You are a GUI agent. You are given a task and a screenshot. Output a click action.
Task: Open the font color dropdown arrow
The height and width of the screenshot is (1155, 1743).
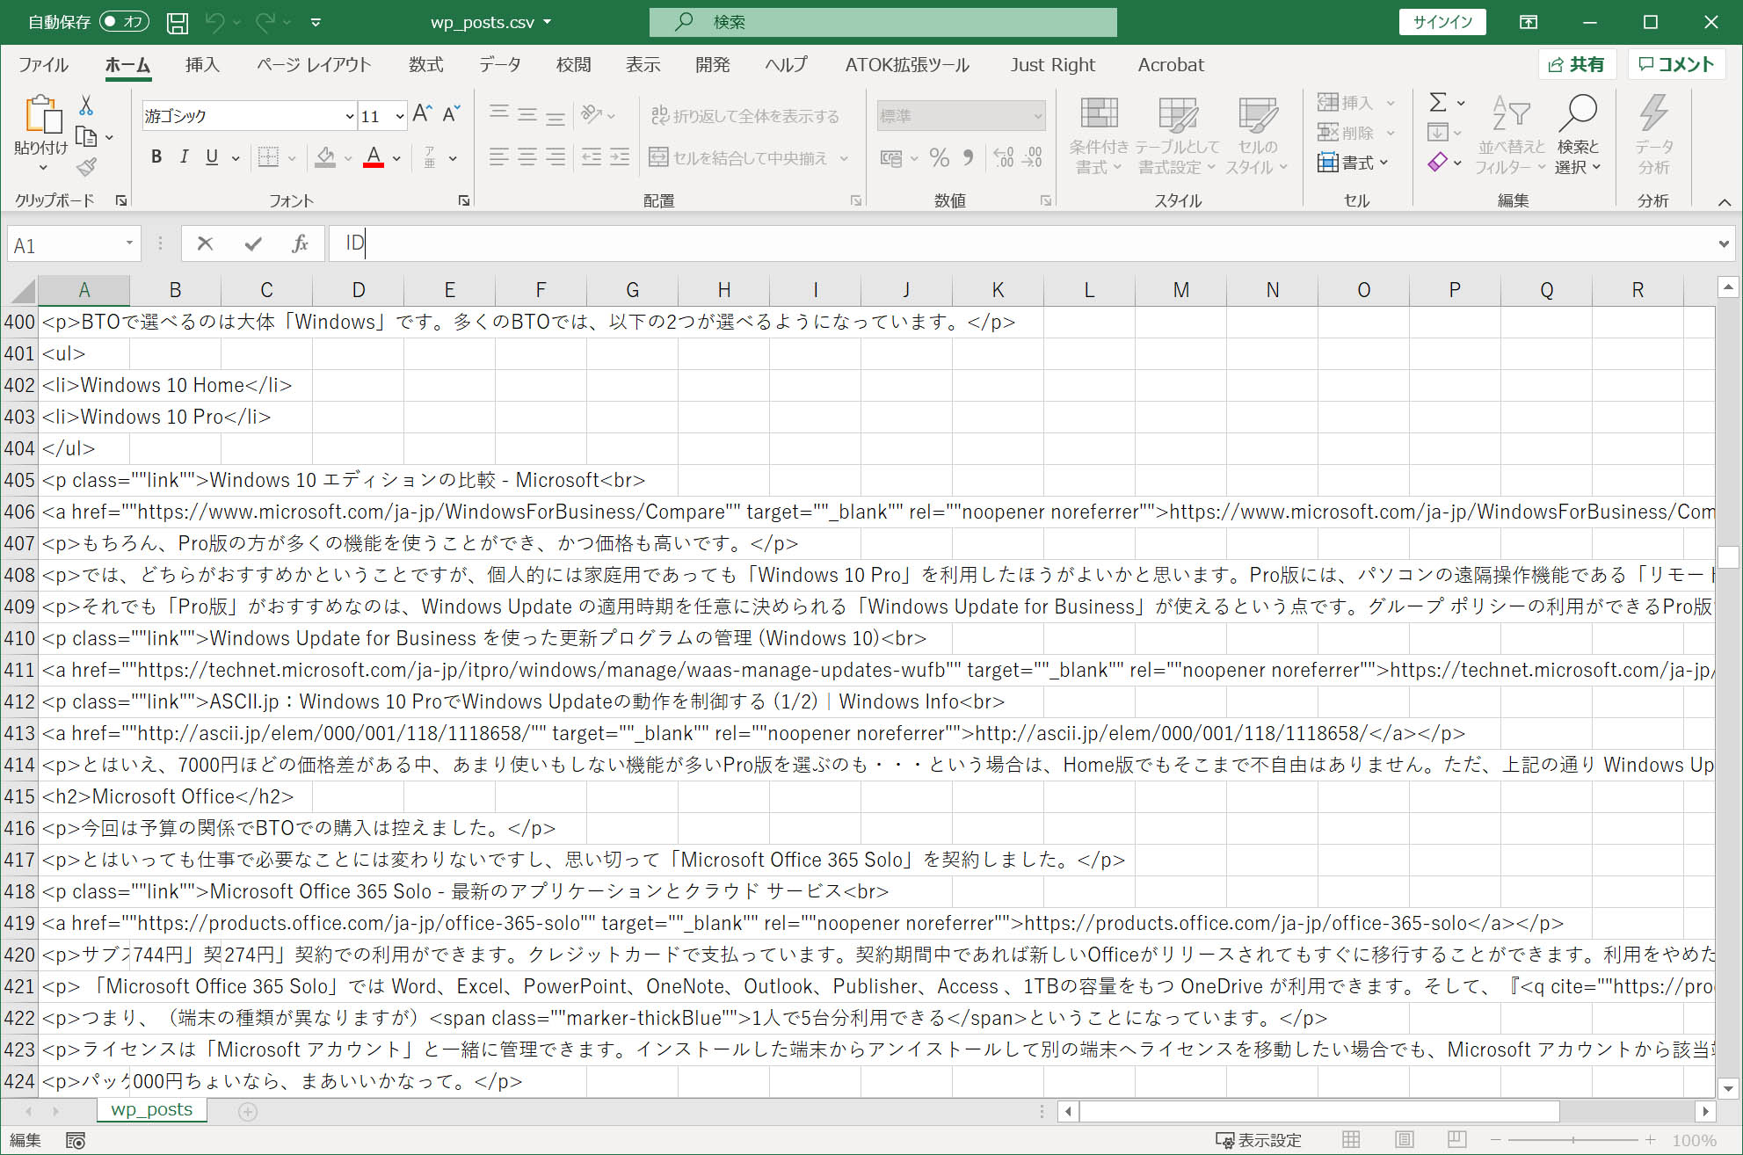coord(396,158)
